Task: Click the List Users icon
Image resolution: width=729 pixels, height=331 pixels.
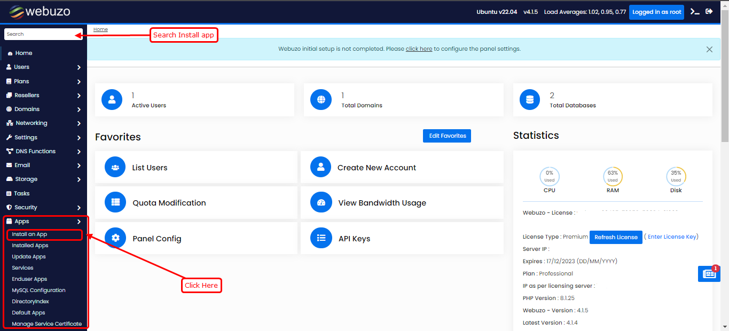Action: (115, 168)
